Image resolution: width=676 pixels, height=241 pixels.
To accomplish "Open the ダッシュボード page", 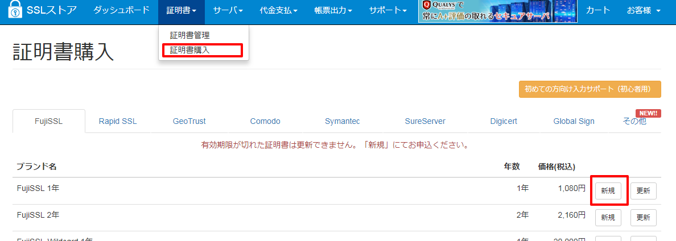I will [x=122, y=10].
